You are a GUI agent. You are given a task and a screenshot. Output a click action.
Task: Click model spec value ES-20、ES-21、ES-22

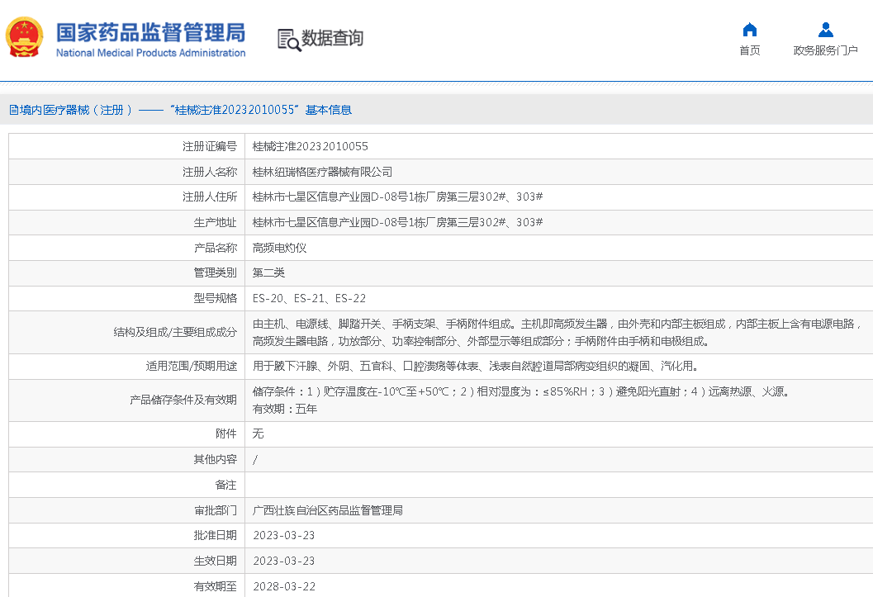point(309,298)
